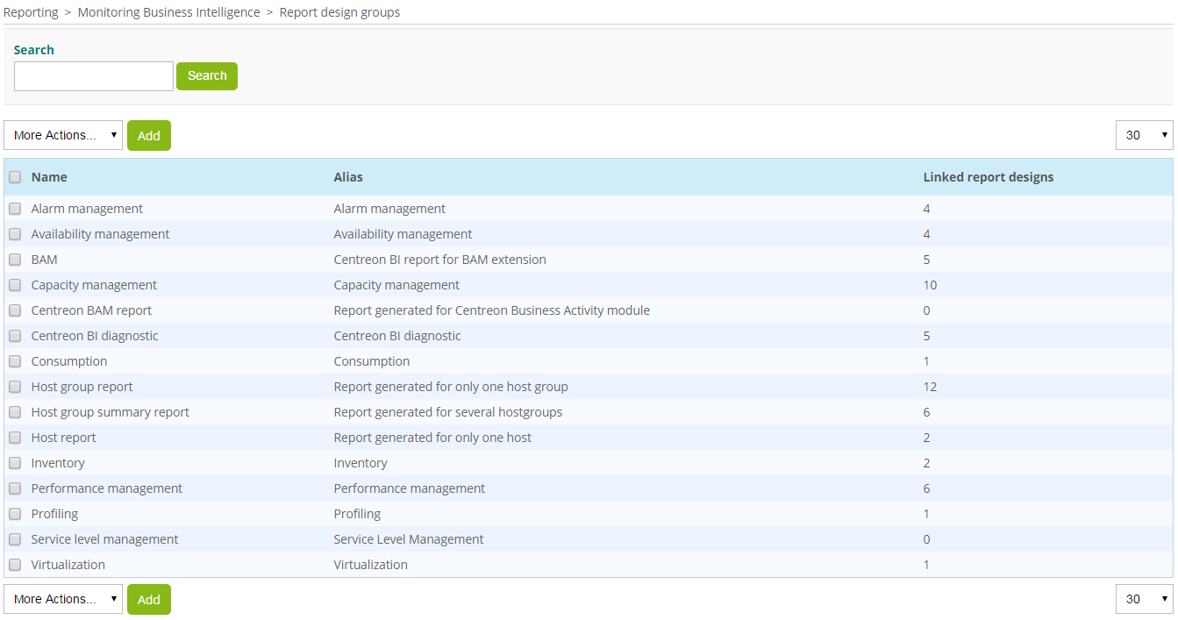Open the bottom More Actions dropdown
1178x620 pixels.
pyautogui.click(x=62, y=599)
